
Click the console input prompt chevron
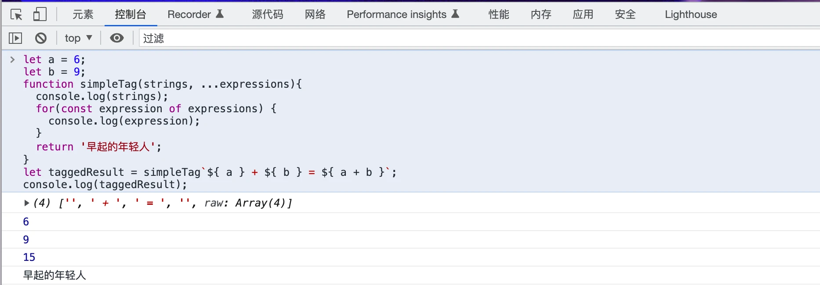coord(12,59)
